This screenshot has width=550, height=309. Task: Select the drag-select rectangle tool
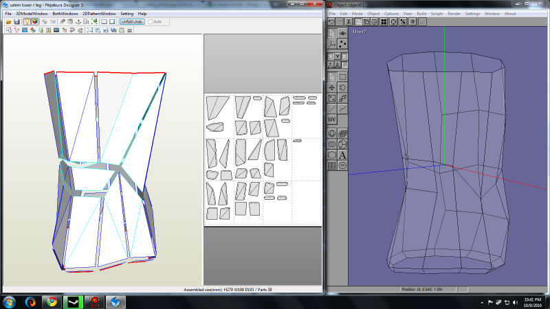[342, 77]
